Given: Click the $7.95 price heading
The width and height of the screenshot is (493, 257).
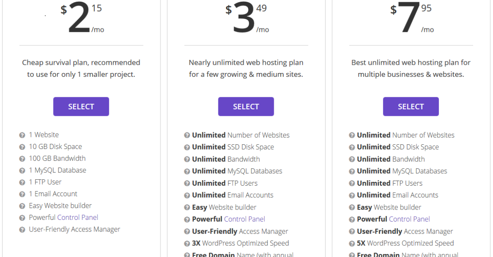Looking at the screenshot, I should point(412,17).
